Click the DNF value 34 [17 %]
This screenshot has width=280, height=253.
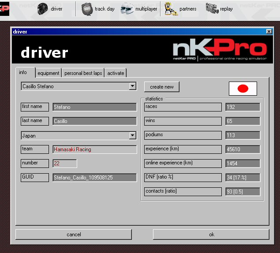click(x=243, y=178)
